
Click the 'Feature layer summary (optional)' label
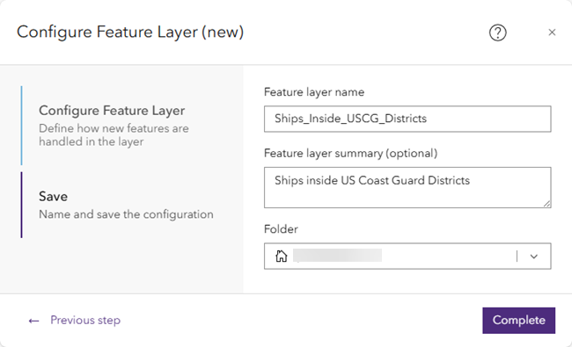350,153
